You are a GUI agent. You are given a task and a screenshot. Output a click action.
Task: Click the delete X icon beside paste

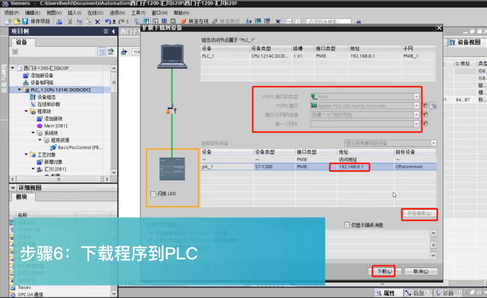pos(97,22)
